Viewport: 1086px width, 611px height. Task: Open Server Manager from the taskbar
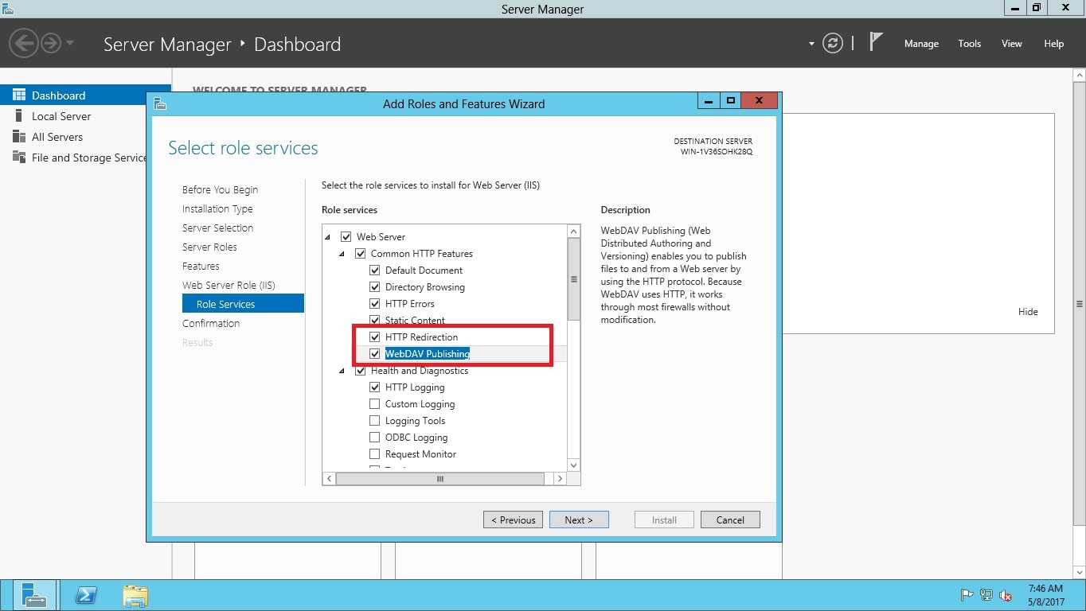[34, 595]
